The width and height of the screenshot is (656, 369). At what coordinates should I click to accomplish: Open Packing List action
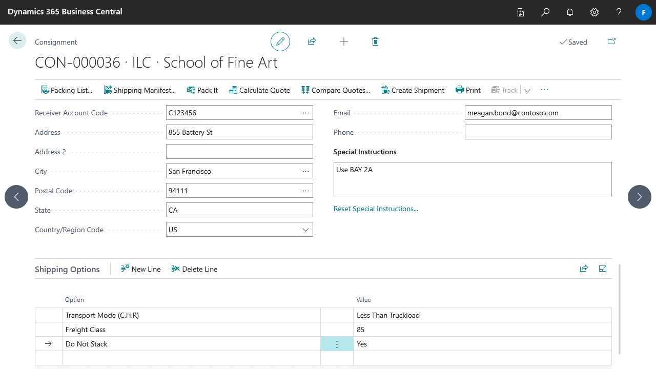[67, 90]
